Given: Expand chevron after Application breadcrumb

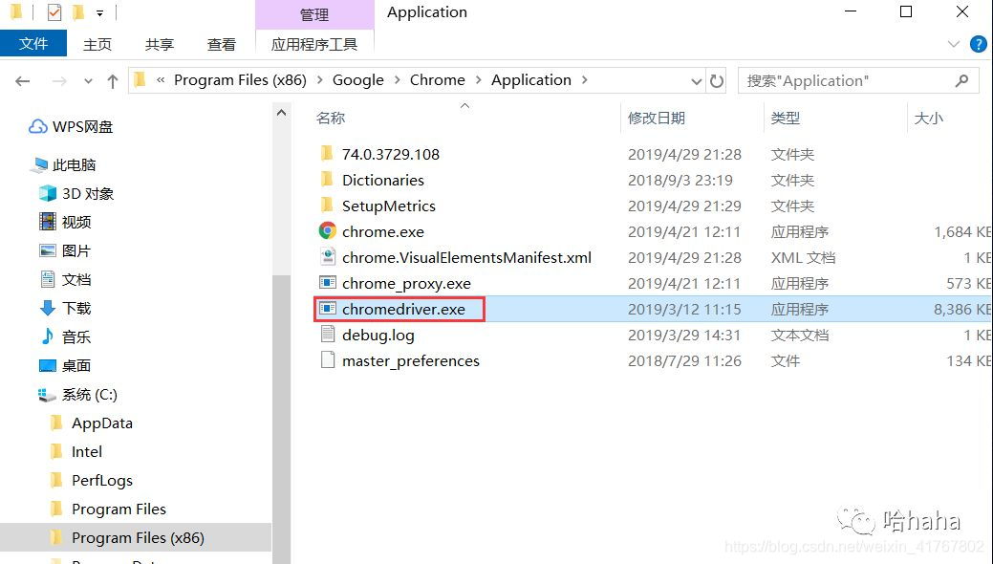Looking at the screenshot, I should point(584,80).
